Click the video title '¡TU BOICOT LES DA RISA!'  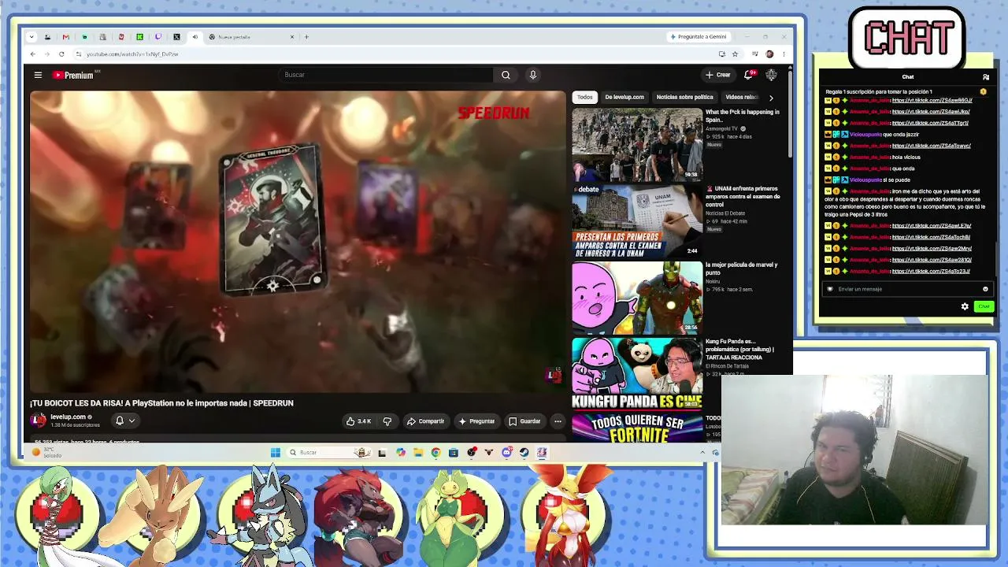pyautogui.click(x=161, y=403)
